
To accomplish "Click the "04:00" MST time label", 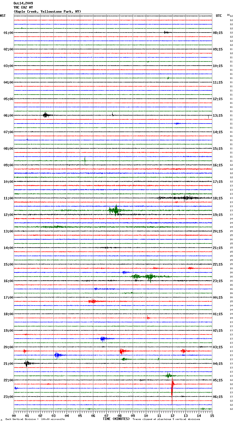I will point(9,82).
